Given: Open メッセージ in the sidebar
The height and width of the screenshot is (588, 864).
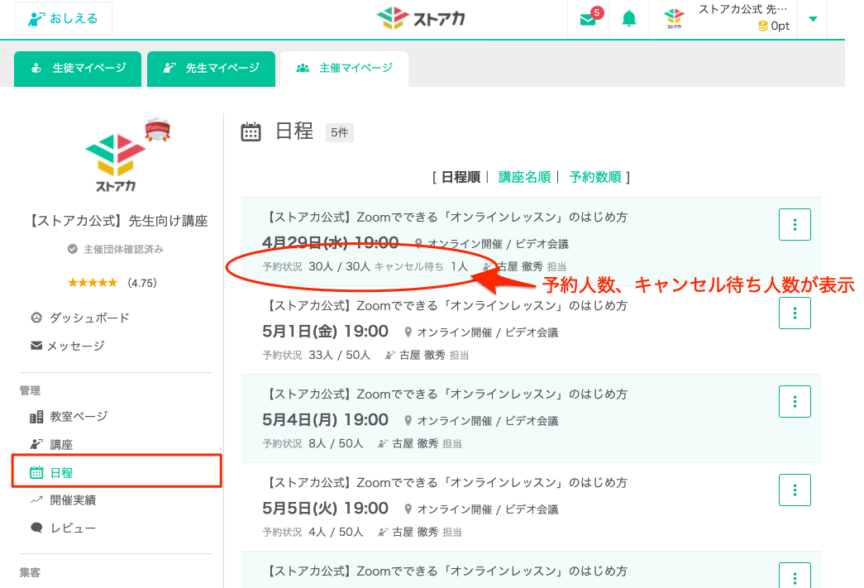Looking at the screenshot, I should pos(67,346).
